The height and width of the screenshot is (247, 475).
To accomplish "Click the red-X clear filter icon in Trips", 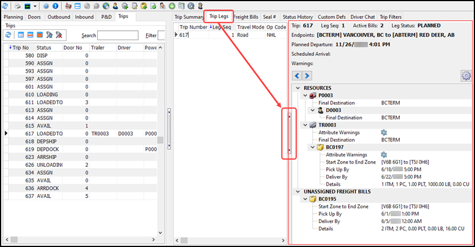I will (59, 35).
